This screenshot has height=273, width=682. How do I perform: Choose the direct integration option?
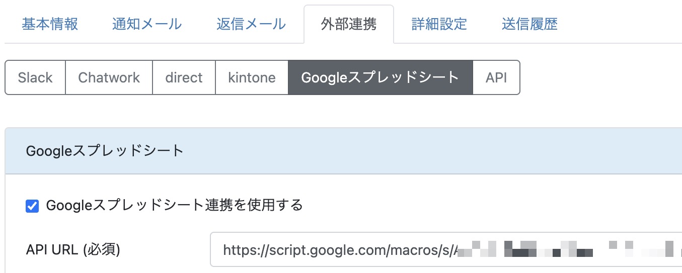click(184, 78)
